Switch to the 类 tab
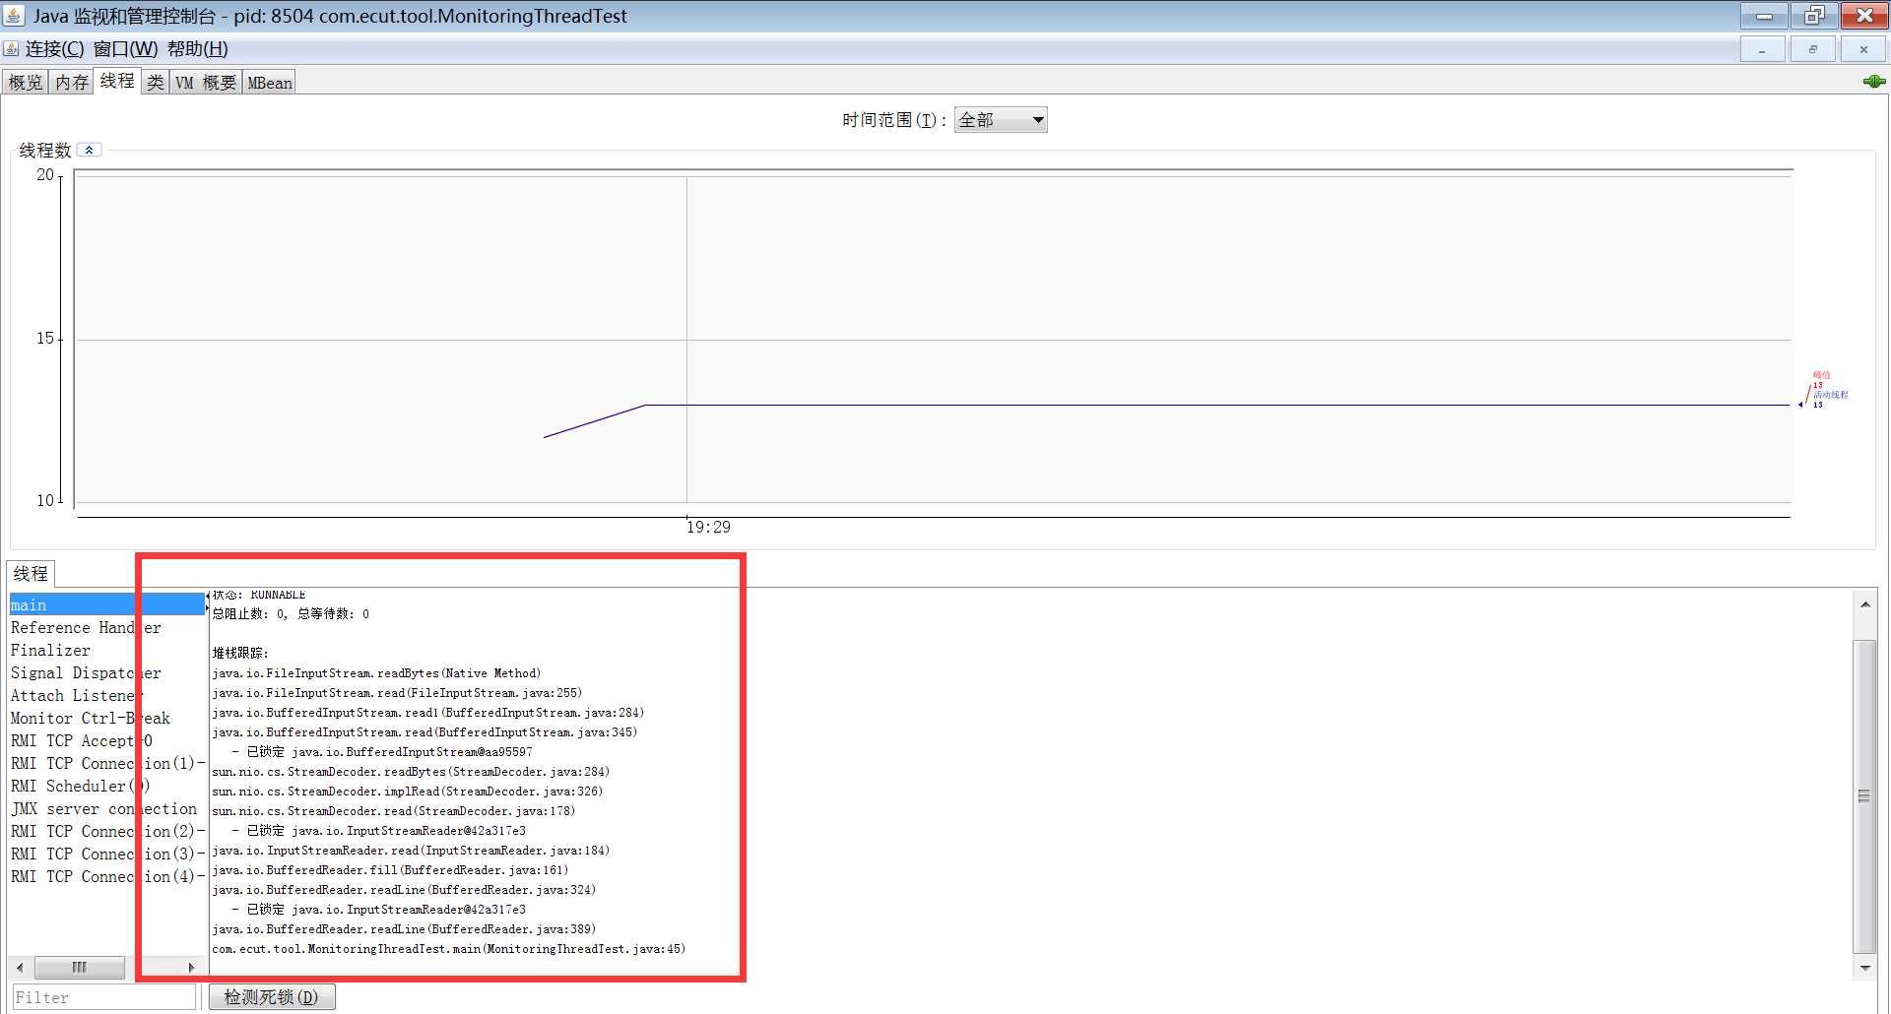Image resolution: width=1891 pixels, height=1014 pixels. [156, 83]
